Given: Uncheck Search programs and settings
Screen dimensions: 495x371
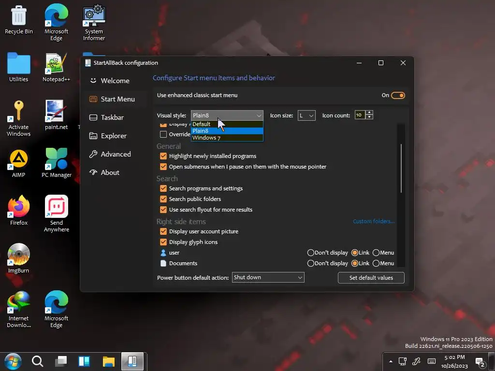Looking at the screenshot, I should (x=163, y=188).
